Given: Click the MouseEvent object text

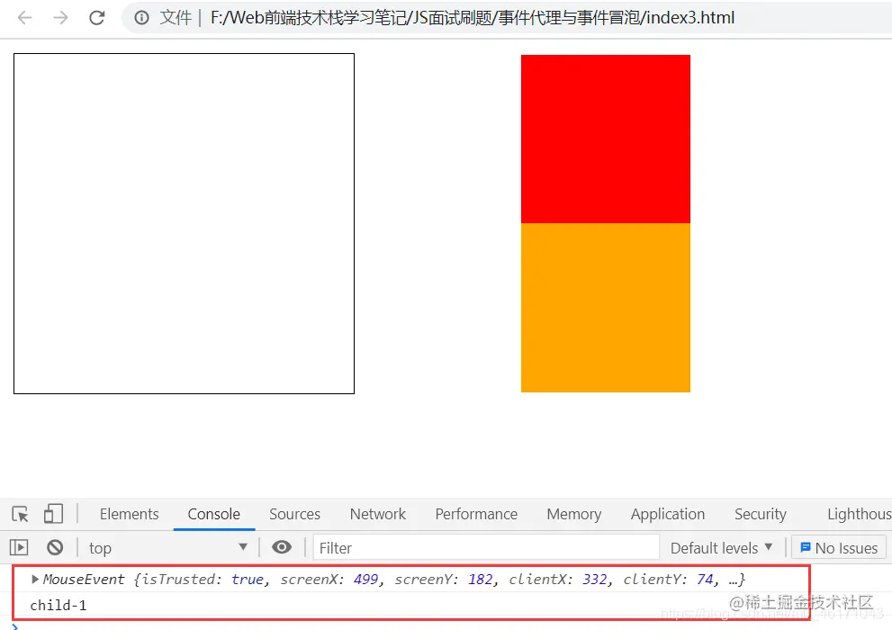Looking at the screenshot, I should [393, 579].
